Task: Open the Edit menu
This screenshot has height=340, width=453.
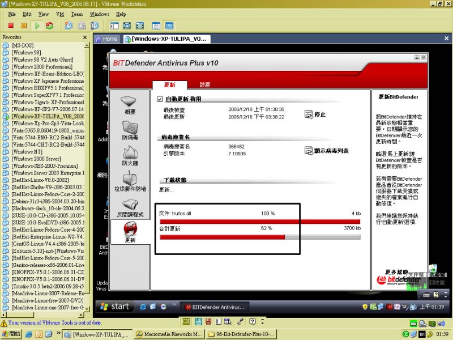Action: (x=27, y=14)
